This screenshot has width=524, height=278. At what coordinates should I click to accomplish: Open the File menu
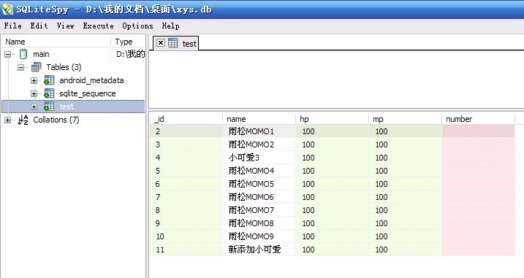click(12, 26)
